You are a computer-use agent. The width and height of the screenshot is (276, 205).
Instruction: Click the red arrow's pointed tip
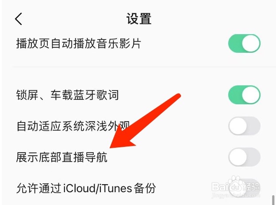111,147
